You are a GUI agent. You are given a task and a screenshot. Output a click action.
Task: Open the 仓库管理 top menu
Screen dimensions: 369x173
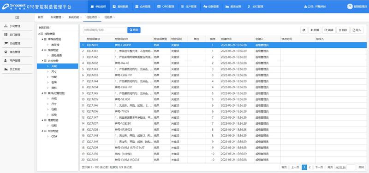pos(143,6)
